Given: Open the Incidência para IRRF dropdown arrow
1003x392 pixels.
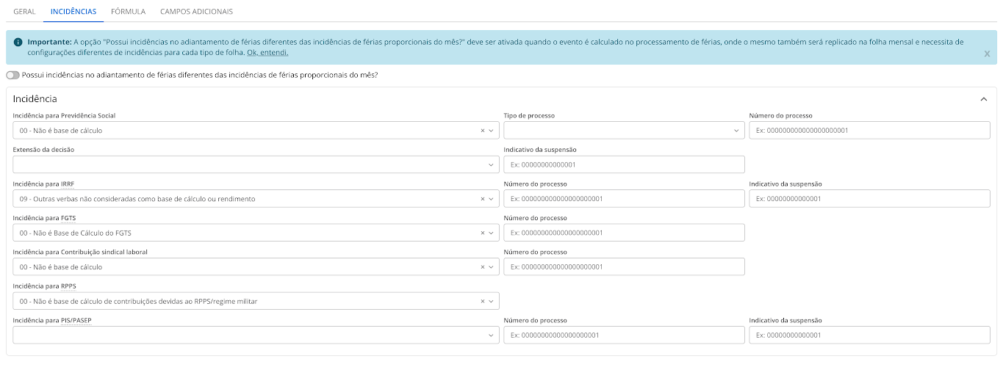Looking at the screenshot, I should point(491,199).
